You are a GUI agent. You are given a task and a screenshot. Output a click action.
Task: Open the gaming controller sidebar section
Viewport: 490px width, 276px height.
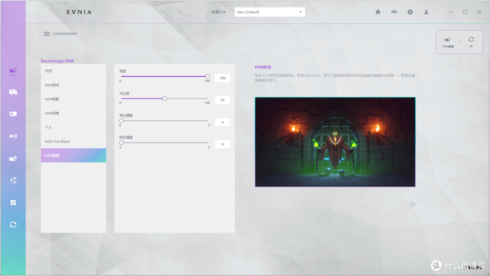pyautogui.click(x=13, y=92)
